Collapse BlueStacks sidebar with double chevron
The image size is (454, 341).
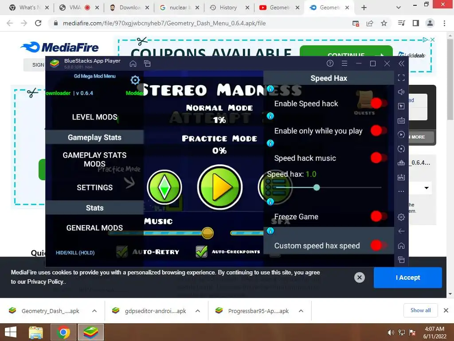[401, 63]
